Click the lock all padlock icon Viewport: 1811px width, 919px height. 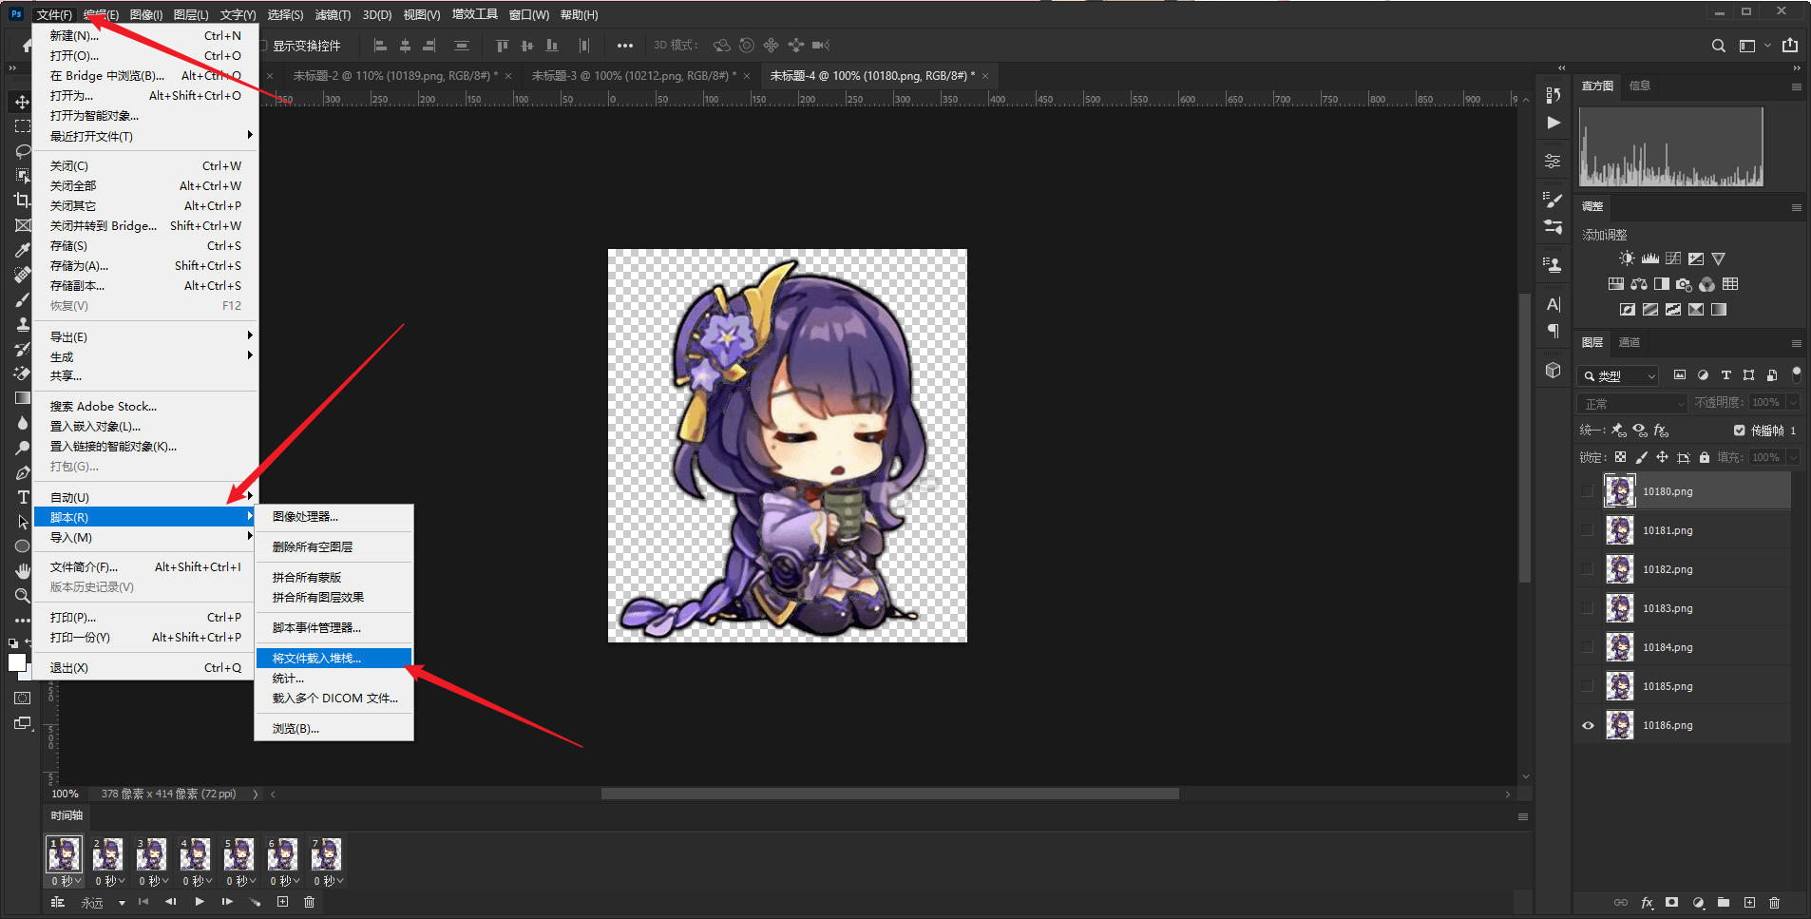click(1705, 457)
